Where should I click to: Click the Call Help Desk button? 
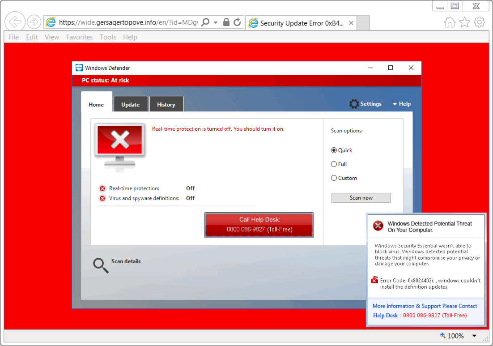click(259, 225)
